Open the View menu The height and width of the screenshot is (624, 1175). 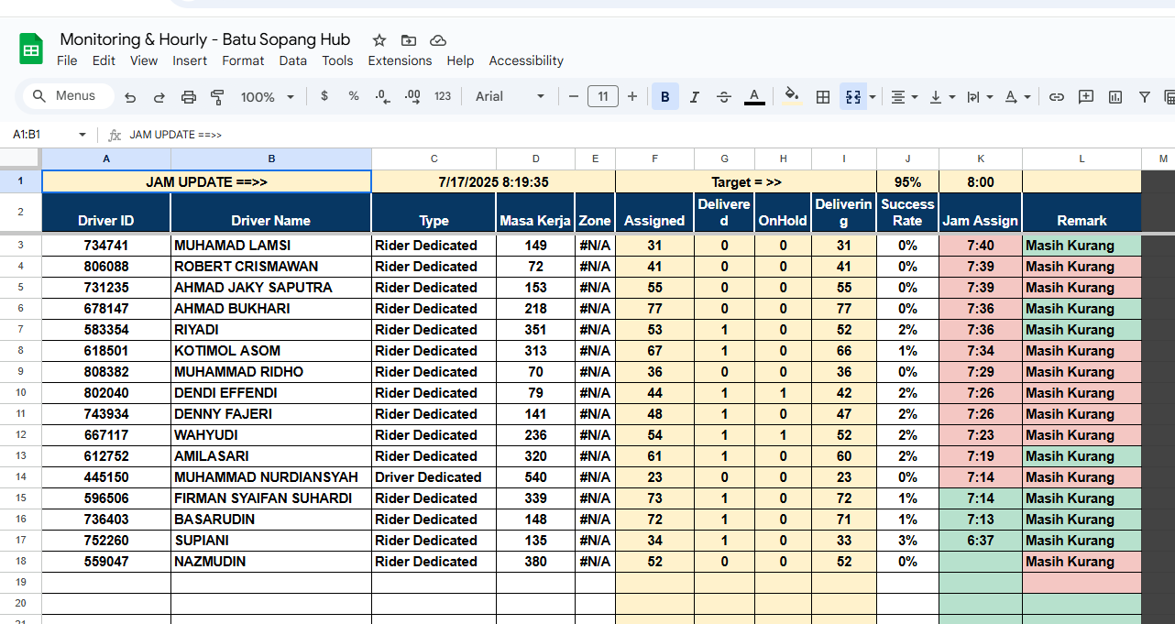144,60
